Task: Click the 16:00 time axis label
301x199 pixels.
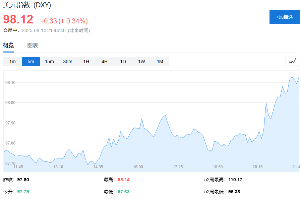Action: (x=138, y=167)
